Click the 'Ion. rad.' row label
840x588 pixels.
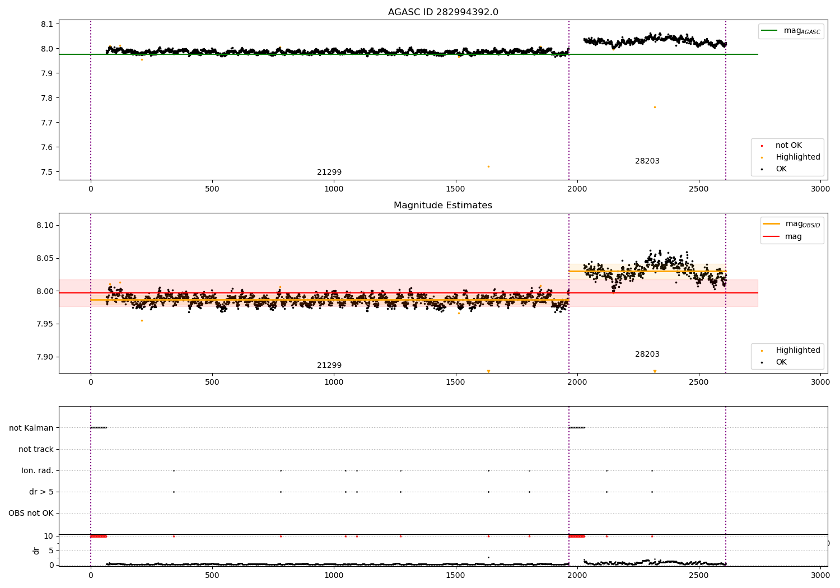pos(38,471)
